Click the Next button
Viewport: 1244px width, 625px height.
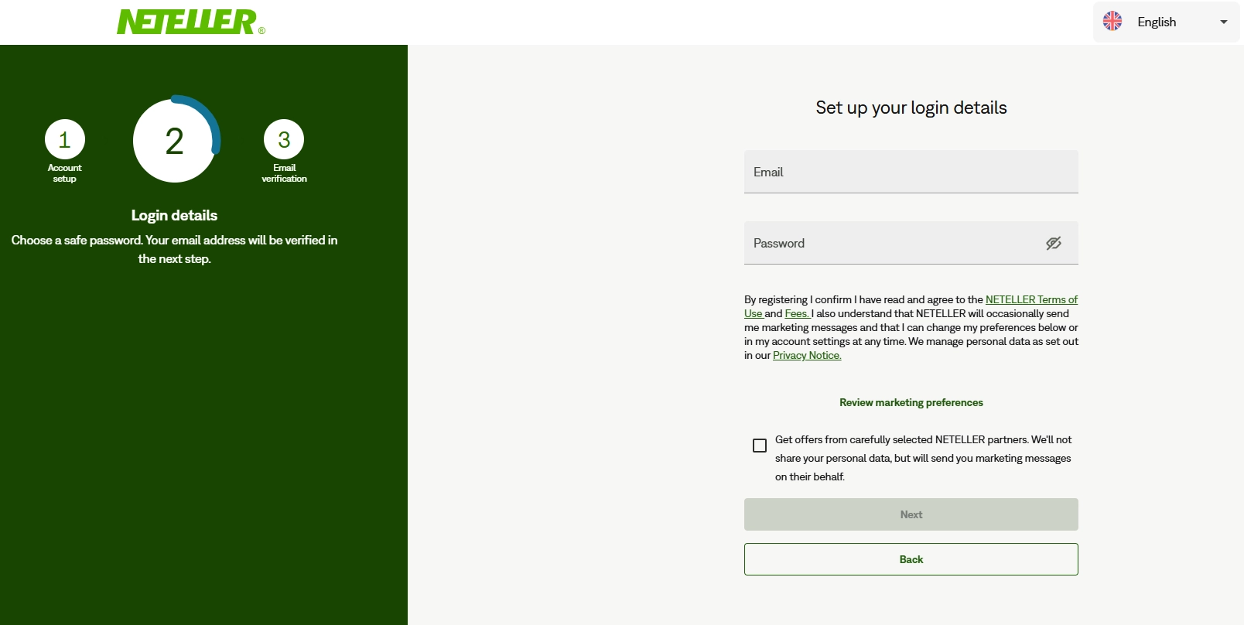pyautogui.click(x=911, y=514)
